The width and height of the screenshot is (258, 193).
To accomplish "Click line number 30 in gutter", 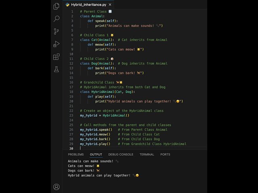I will (71, 148).
